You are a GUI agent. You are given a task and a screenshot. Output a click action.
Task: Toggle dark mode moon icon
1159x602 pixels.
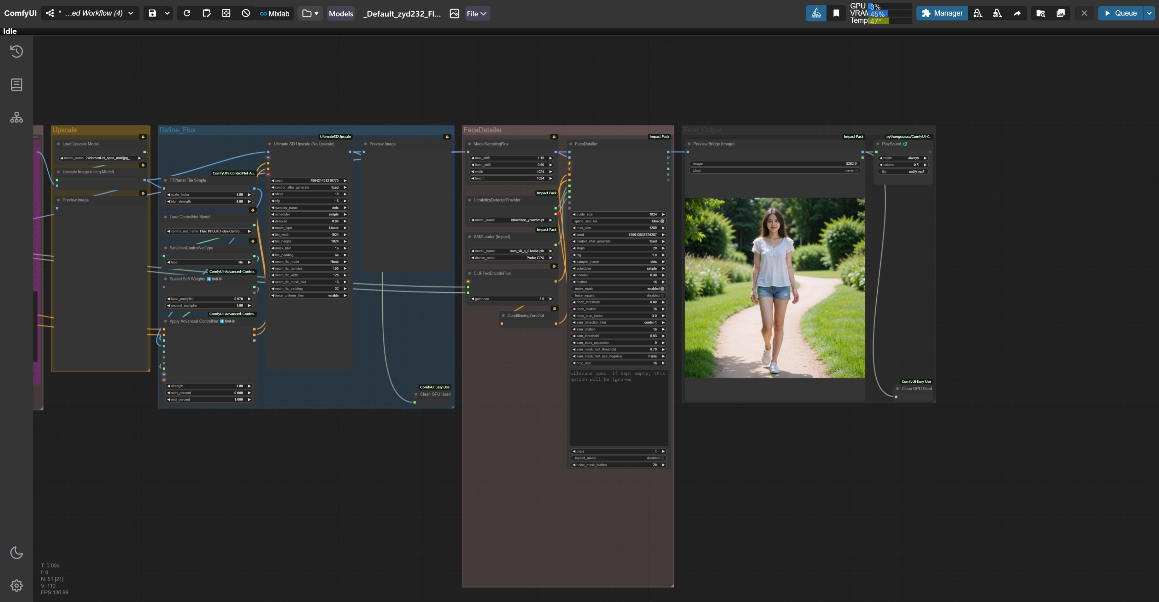pos(17,552)
